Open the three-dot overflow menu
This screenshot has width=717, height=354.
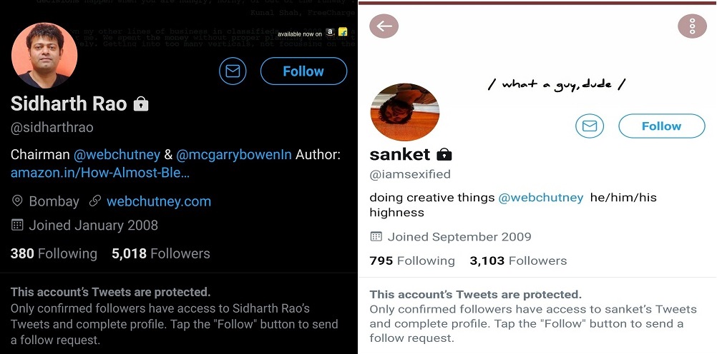pyautogui.click(x=691, y=26)
